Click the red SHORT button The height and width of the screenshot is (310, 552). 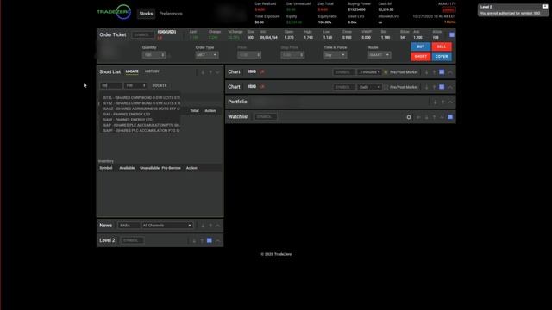(x=420, y=57)
